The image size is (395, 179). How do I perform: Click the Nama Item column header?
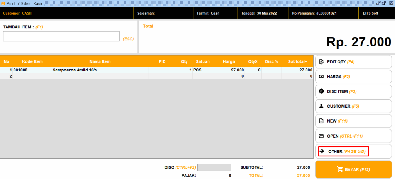(x=100, y=61)
